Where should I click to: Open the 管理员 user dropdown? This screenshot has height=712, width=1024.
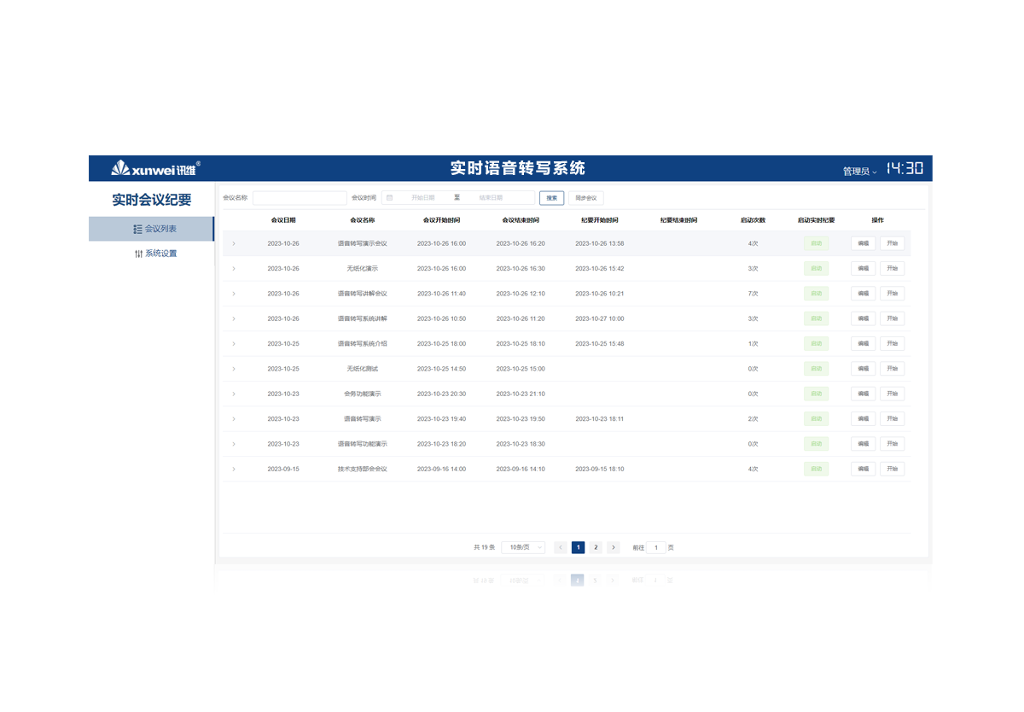coord(859,171)
